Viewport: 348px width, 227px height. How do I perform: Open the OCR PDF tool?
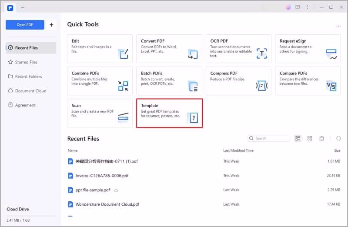pyautogui.click(x=238, y=49)
